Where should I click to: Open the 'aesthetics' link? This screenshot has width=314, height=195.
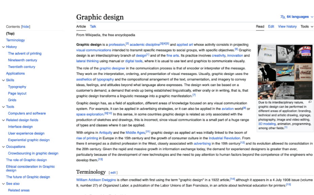[84, 79]
